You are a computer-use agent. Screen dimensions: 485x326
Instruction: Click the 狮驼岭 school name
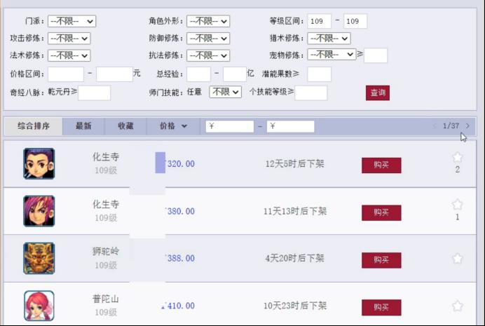[106, 252]
